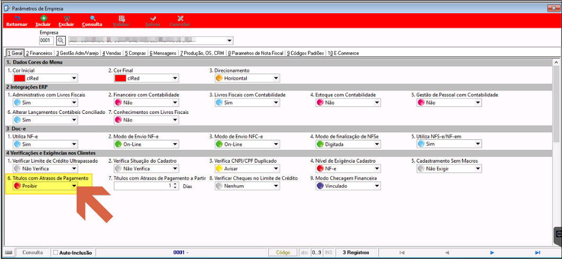
Task: Close the Parâmetros de Empresa window
Action: coord(555,8)
